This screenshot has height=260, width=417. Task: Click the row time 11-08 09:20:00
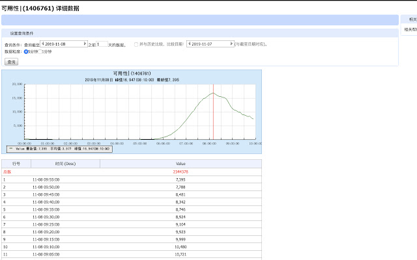46,232
